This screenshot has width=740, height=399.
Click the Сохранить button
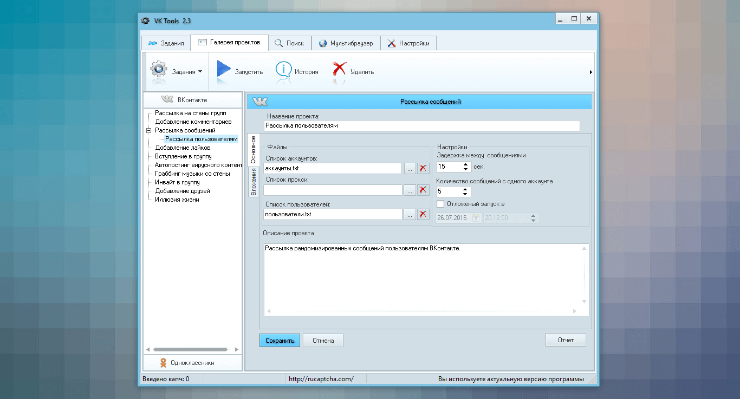coord(280,341)
